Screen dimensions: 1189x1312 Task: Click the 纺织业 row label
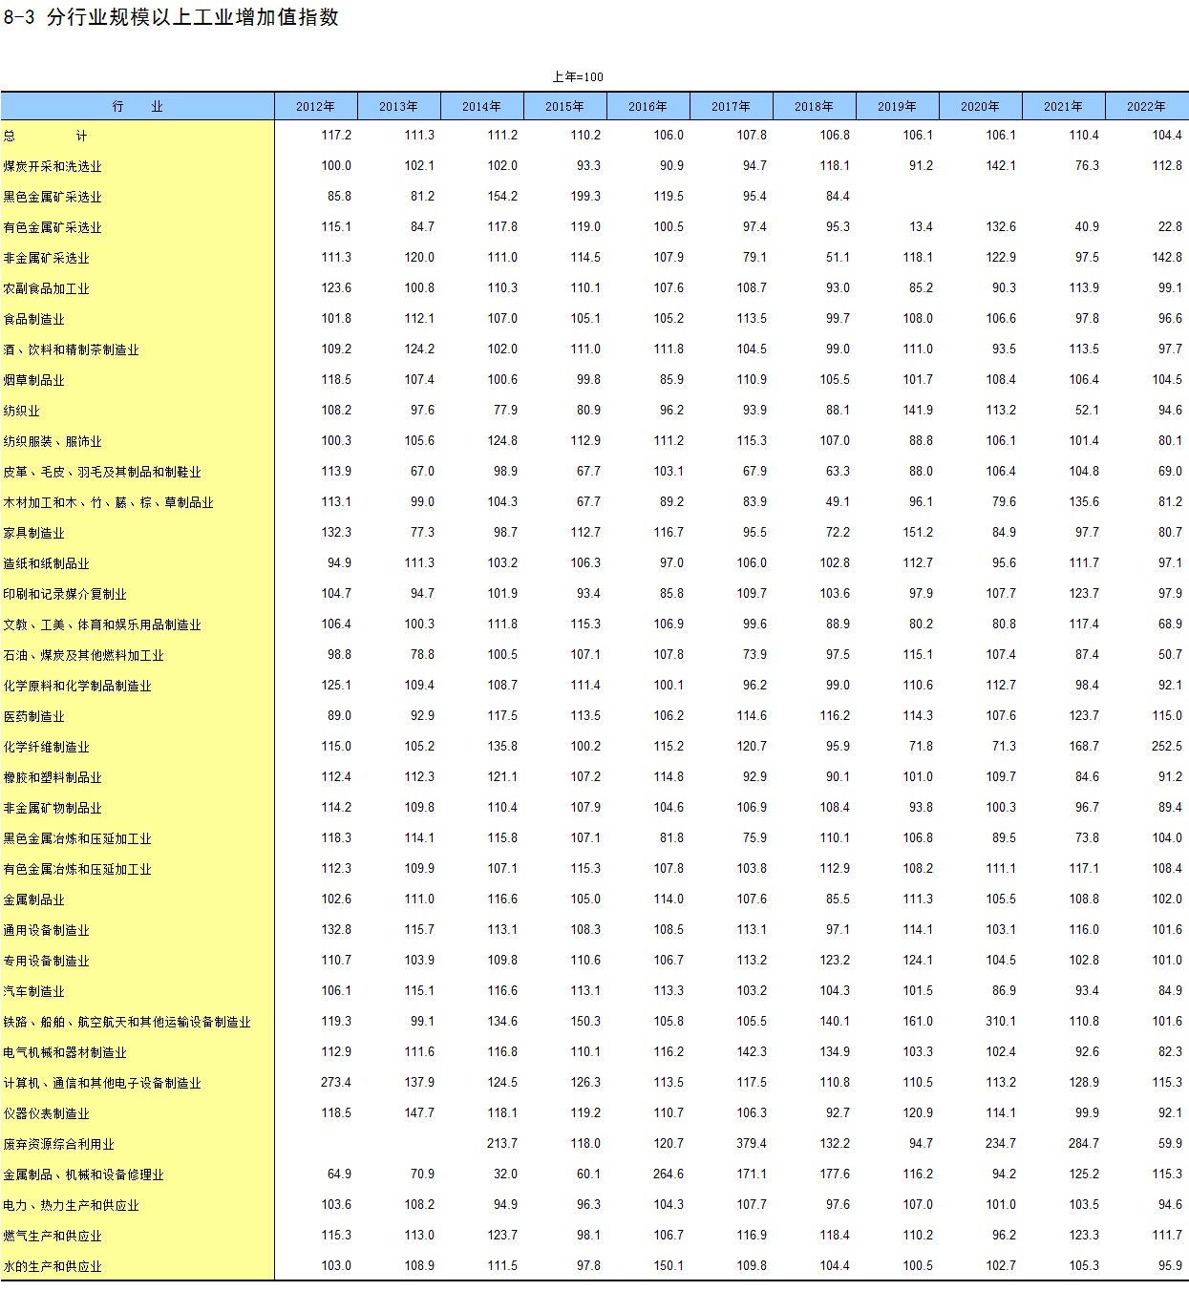(x=22, y=411)
